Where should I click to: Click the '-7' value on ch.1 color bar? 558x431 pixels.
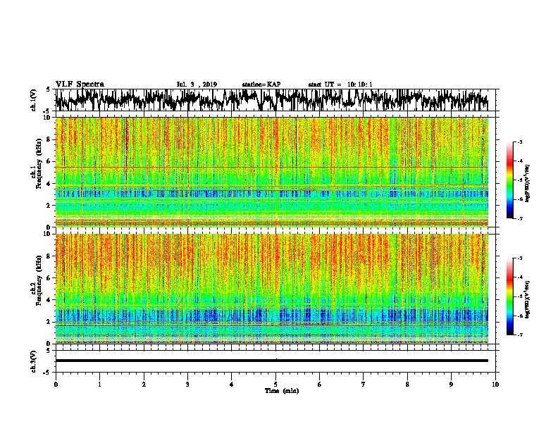pos(519,218)
